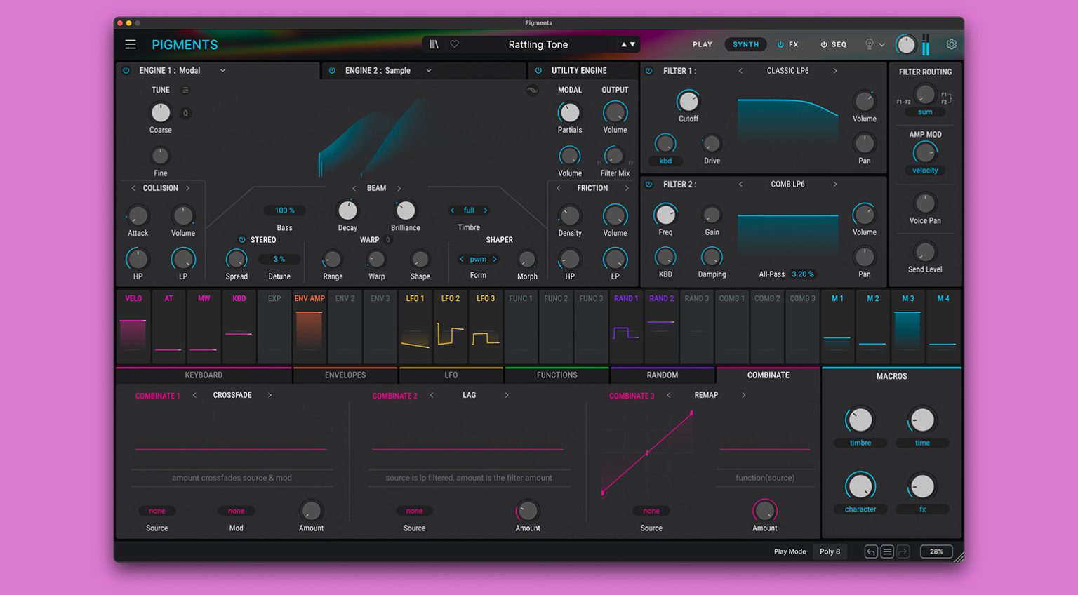
Task: Enable kbd tracking under Filter 1 cutoff
Action: [664, 161]
